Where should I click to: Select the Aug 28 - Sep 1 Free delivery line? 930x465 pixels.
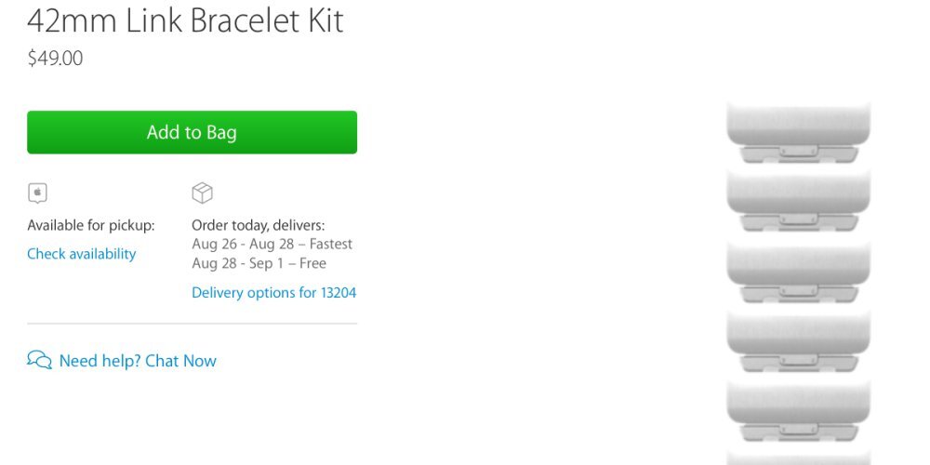259,264
